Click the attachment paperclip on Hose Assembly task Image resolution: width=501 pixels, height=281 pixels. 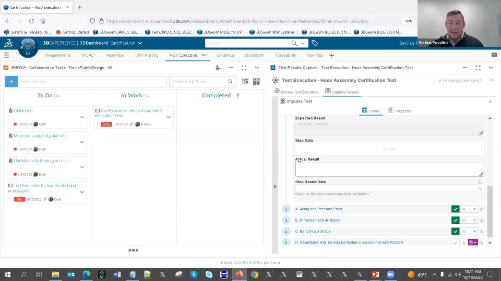pos(132,124)
